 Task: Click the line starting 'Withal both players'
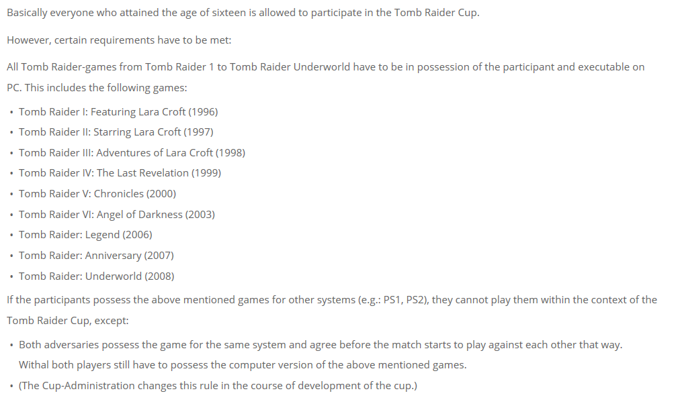(x=243, y=366)
